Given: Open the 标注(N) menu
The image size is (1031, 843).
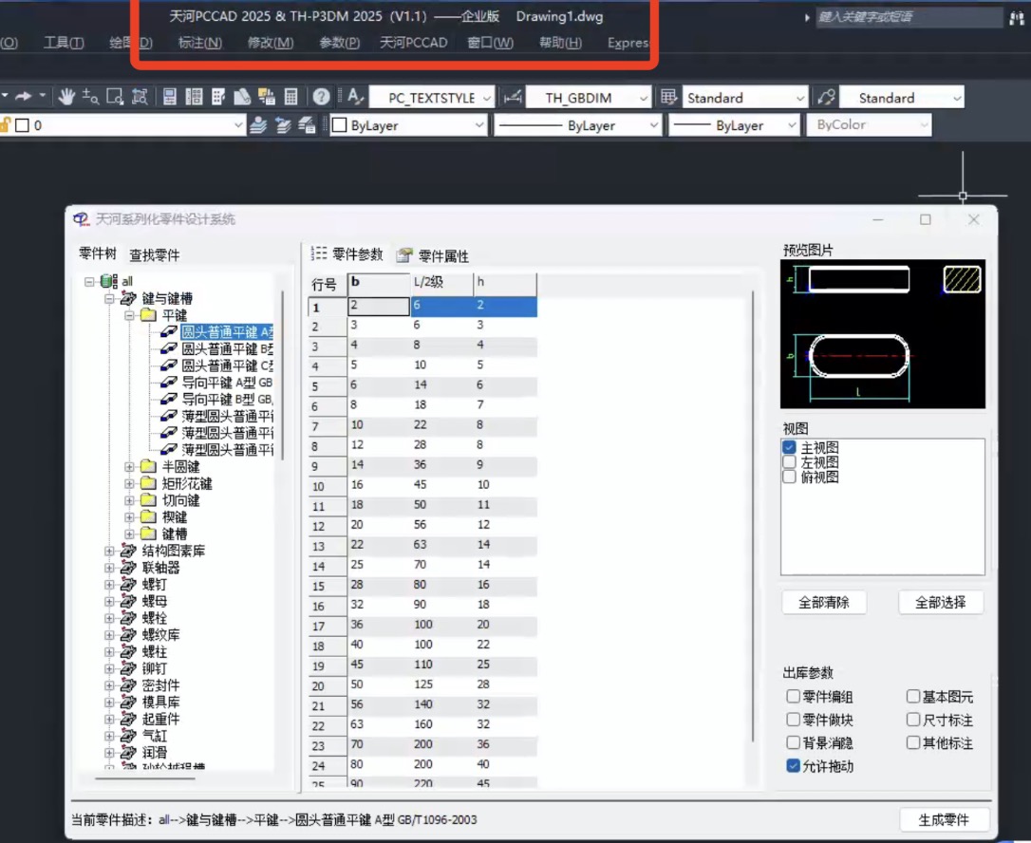Looking at the screenshot, I should pyautogui.click(x=200, y=43).
